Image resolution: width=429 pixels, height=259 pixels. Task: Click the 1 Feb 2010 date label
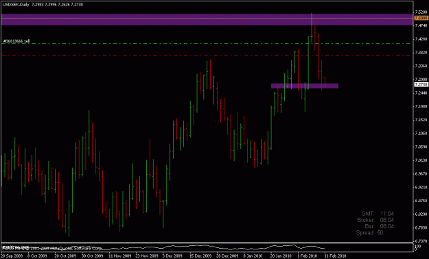(308, 256)
